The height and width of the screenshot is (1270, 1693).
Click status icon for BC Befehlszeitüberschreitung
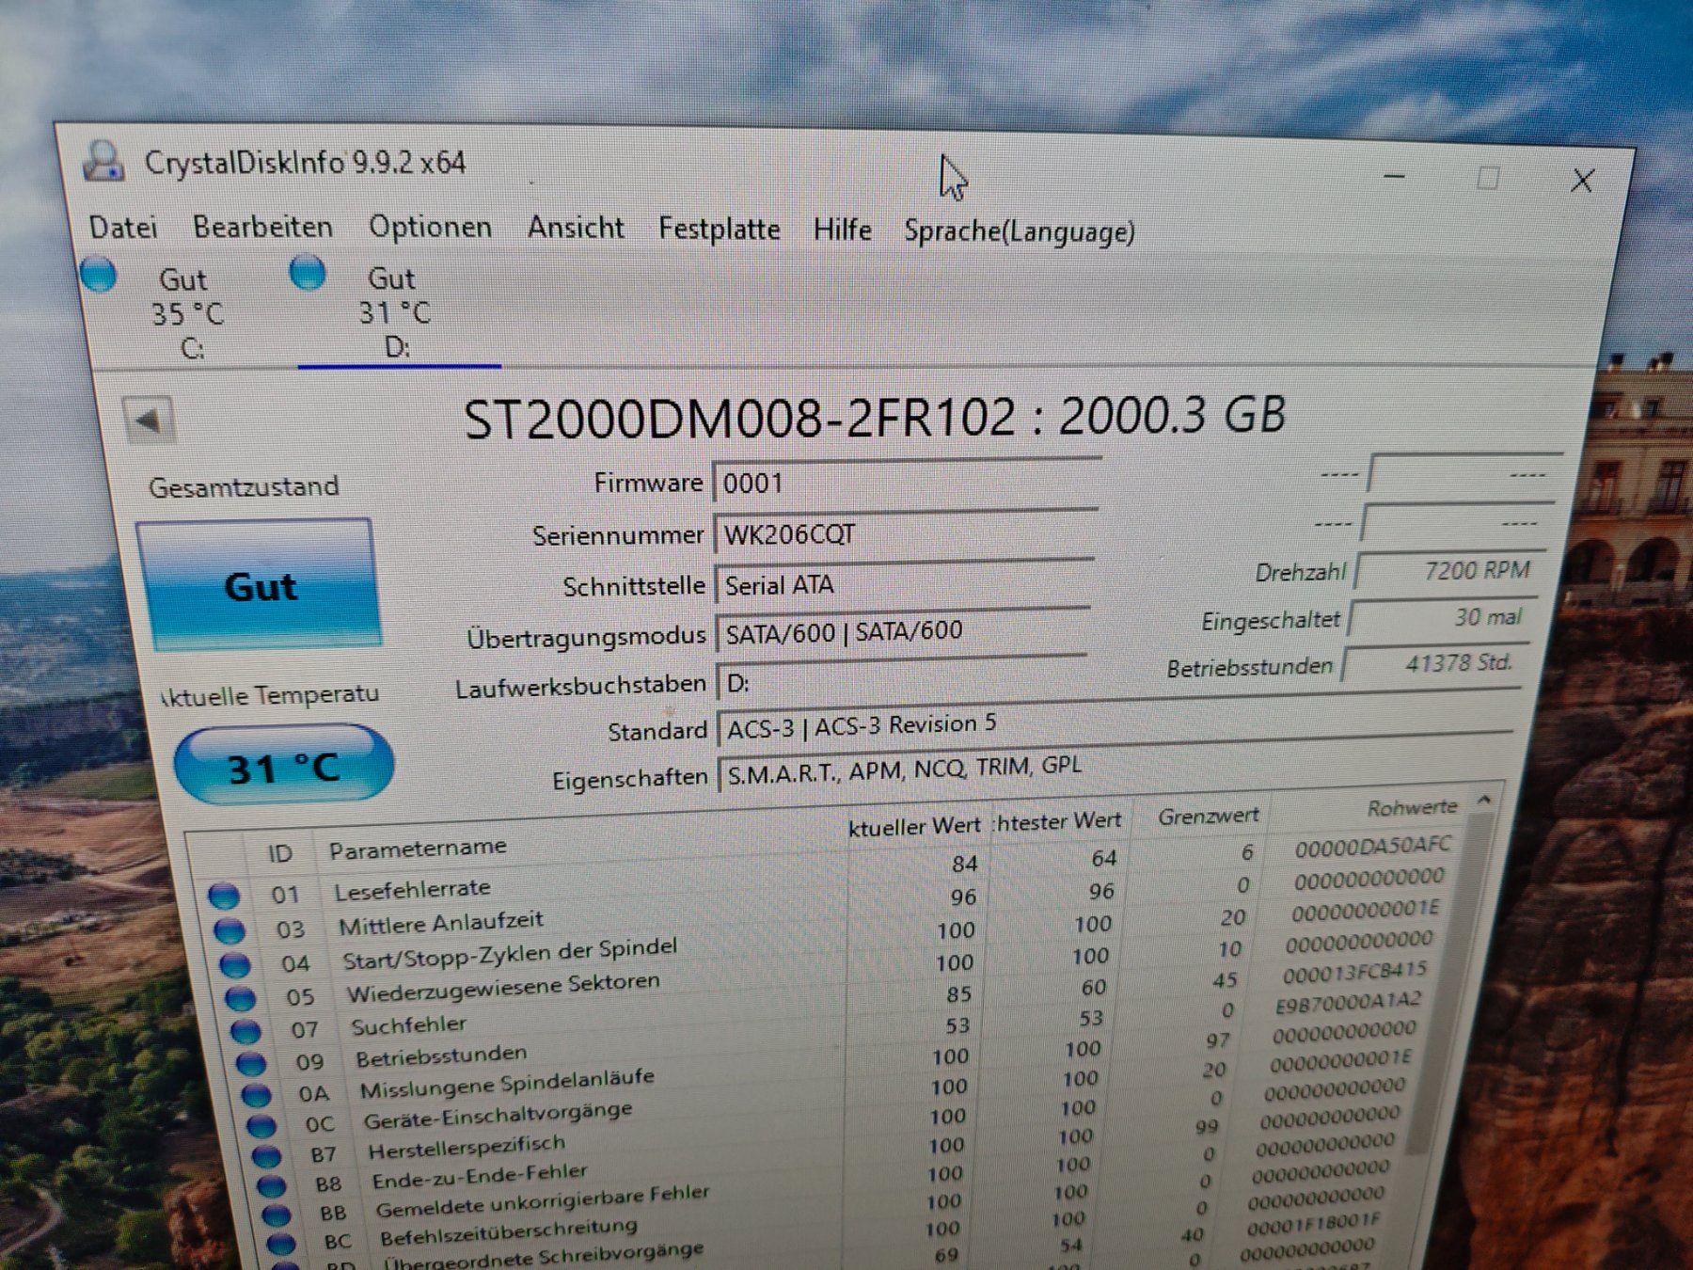click(x=281, y=1244)
